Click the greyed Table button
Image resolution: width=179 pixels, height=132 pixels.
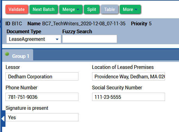(109, 9)
